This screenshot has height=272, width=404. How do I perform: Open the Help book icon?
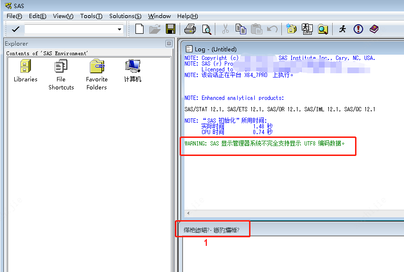(374, 29)
